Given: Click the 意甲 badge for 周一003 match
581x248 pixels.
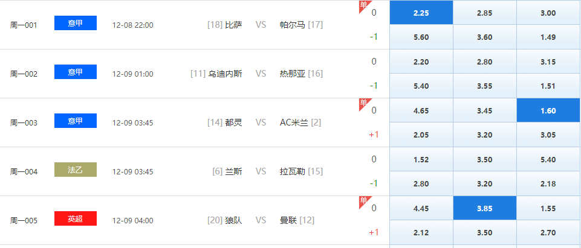Looking at the screenshot, I should point(76,121).
